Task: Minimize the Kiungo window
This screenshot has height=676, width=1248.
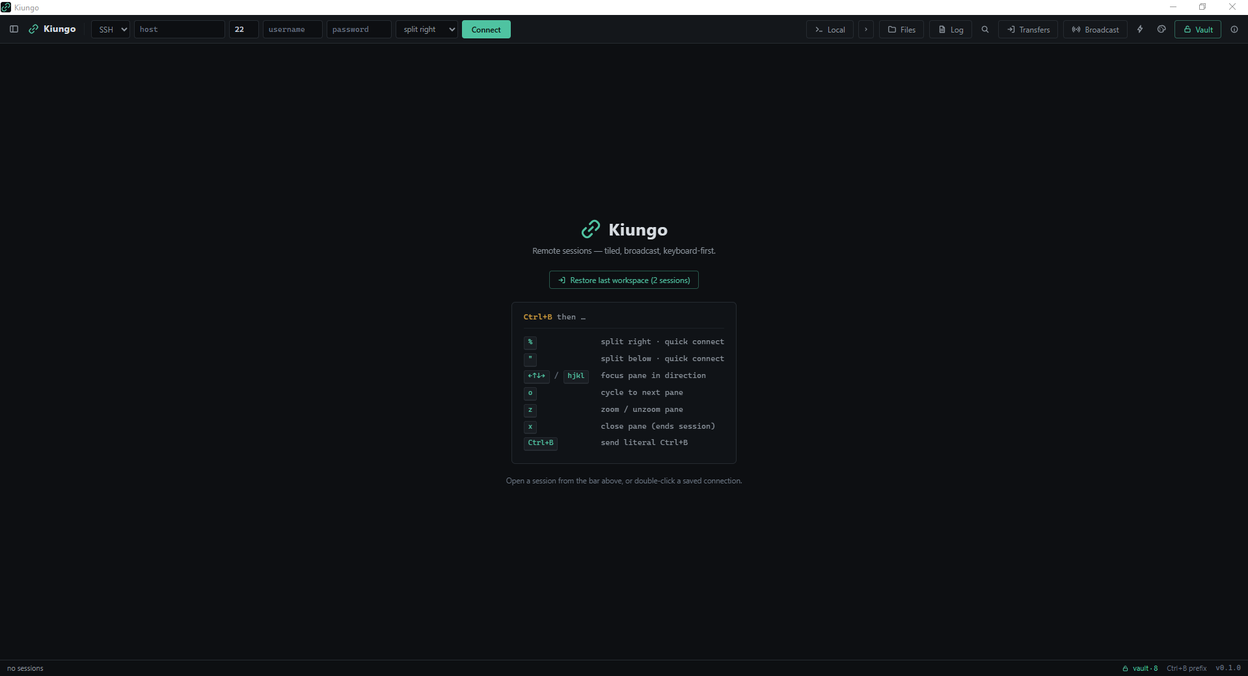Action: coord(1173,7)
